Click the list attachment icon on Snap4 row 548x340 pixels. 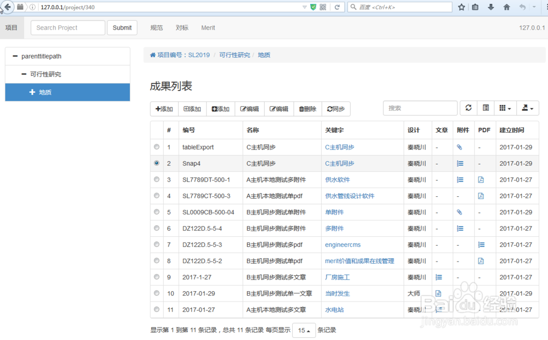pos(460,163)
